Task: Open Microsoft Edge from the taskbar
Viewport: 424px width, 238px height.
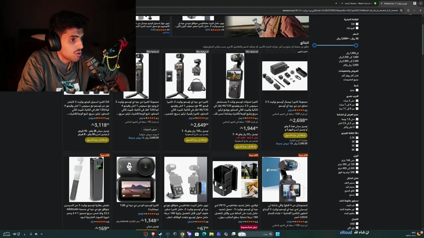Action: [x=204, y=234]
